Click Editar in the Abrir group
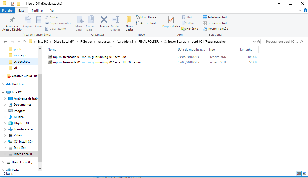The width and height of the screenshot is (308, 178). coord(188,23)
